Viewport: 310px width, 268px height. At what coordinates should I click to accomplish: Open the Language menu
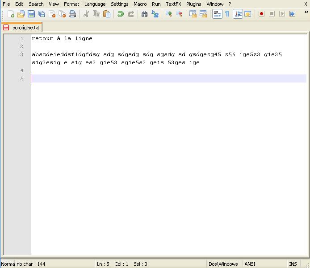95,4
